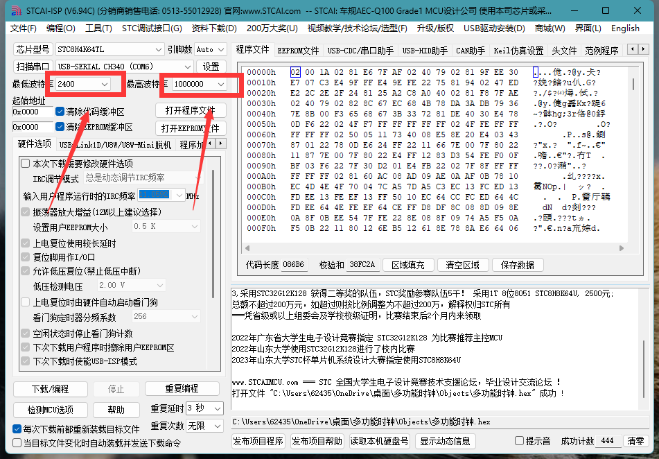Click the 代码长度 086B6 value field
Viewport: 659px width, 459px height.
pos(294,265)
